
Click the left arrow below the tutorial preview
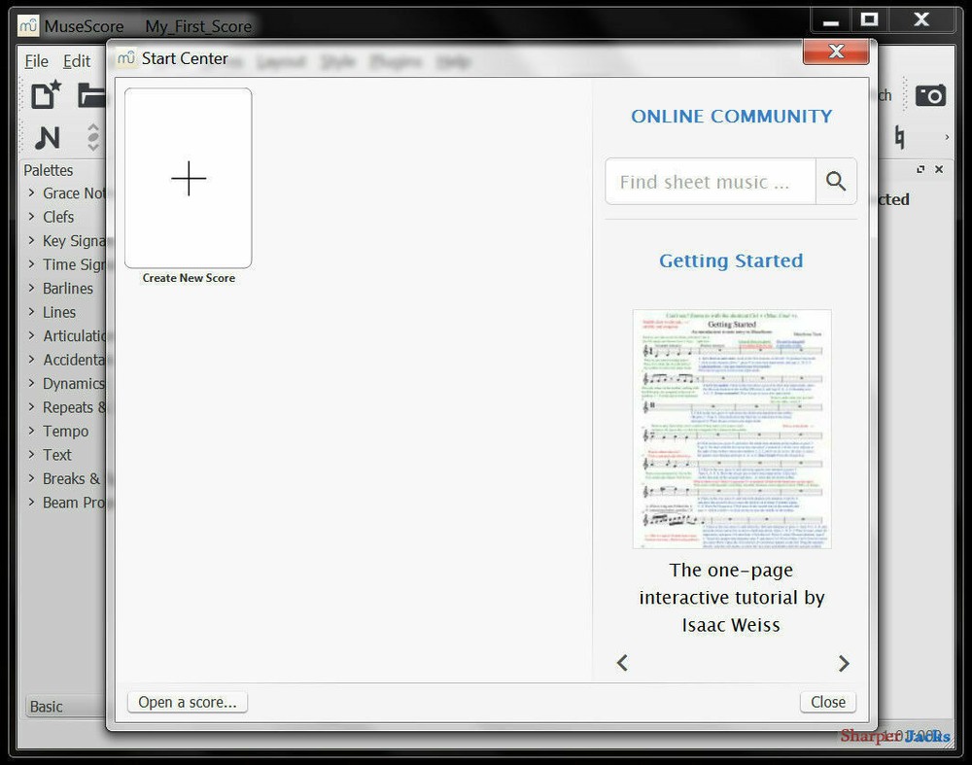point(621,663)
